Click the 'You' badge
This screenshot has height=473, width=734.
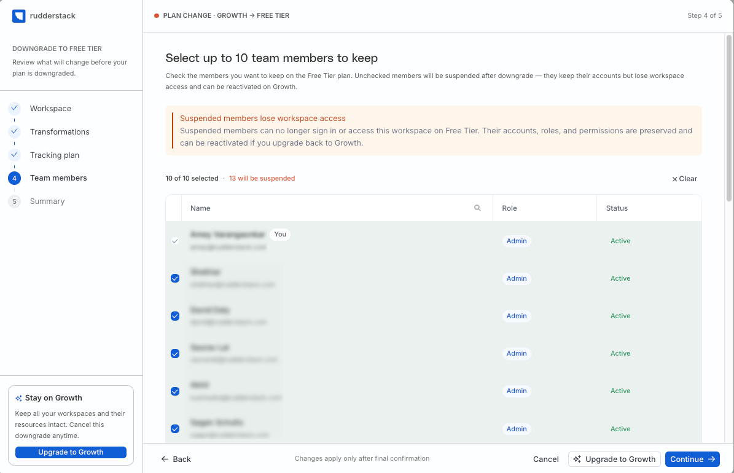280,235
